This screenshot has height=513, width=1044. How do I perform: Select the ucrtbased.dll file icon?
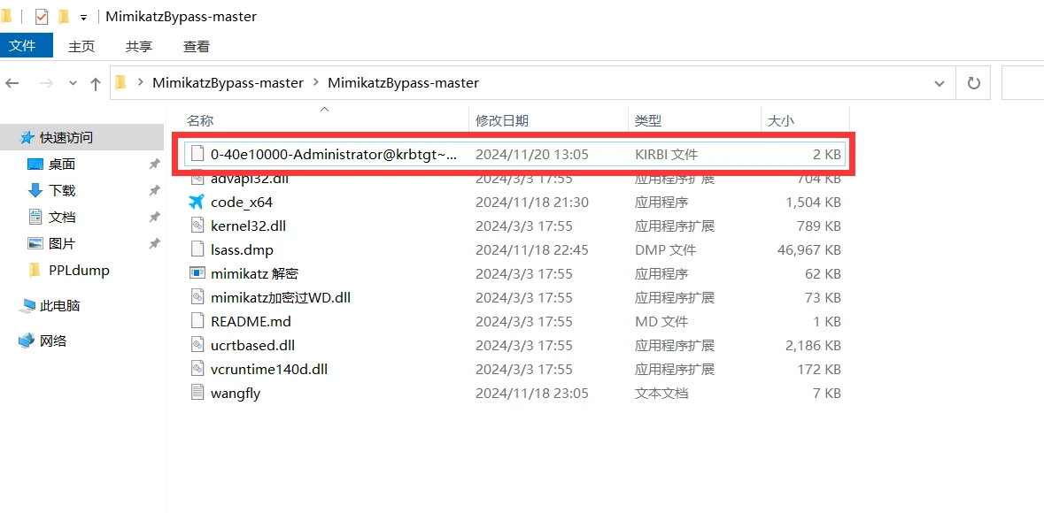(x=197, y=345)
